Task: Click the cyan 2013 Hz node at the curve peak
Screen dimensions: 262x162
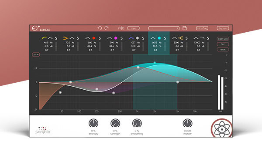Action: 155,63
